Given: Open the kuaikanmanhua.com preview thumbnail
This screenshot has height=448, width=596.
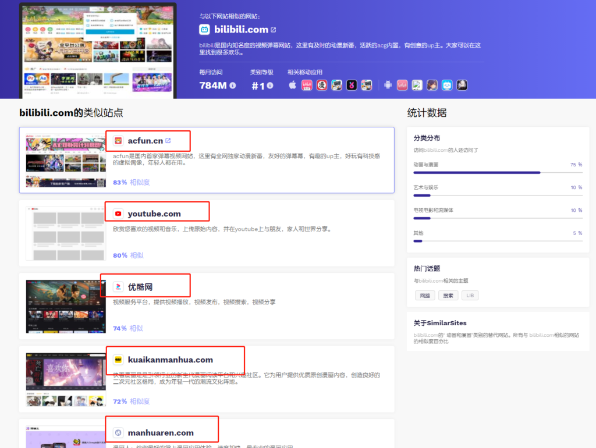Looking at the screenshot, I should [x=66, y=379].
